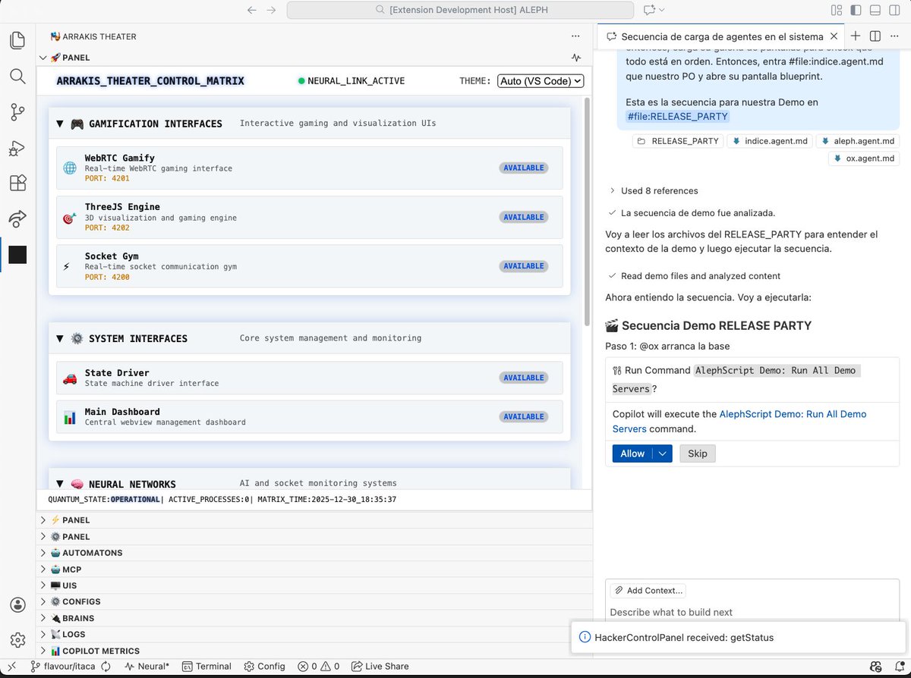Open the Socket Gym interface card
This screenshot has height=678, width=911.
(x=309, y=266)
